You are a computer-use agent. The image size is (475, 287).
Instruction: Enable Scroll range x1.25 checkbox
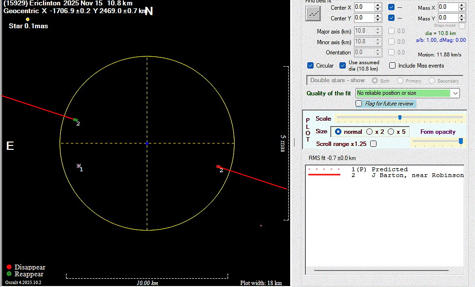[374, 144]
